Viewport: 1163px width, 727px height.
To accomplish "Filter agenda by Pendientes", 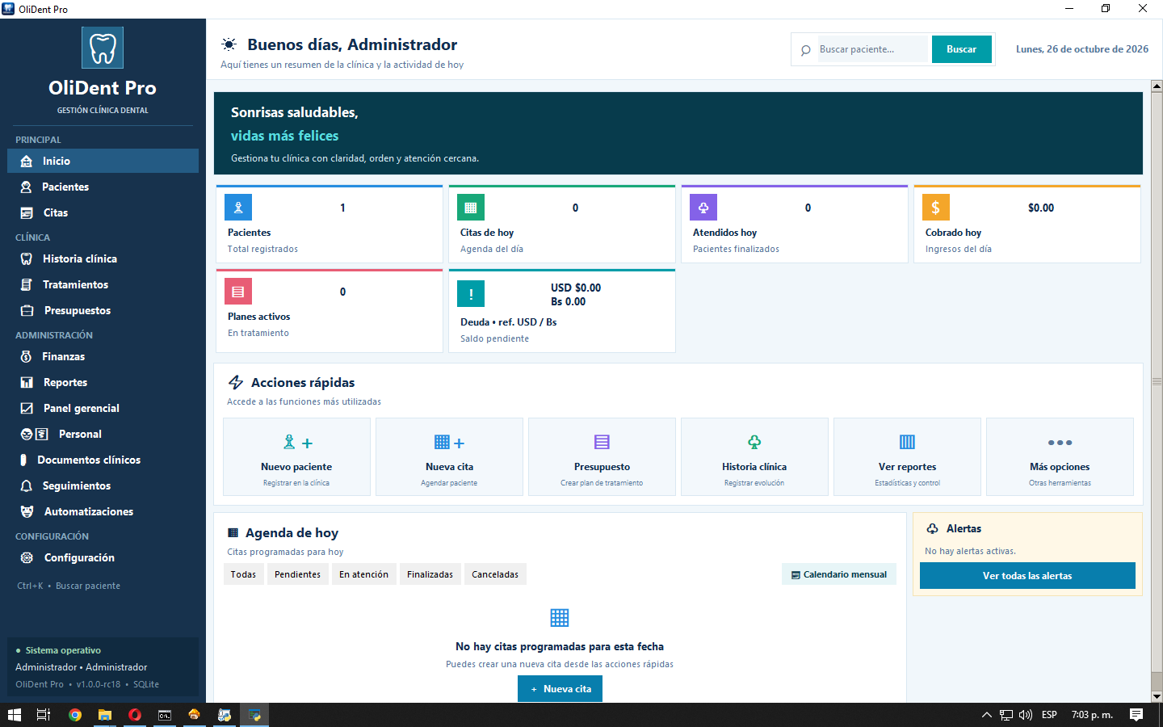I will click(x=297, y=574).
